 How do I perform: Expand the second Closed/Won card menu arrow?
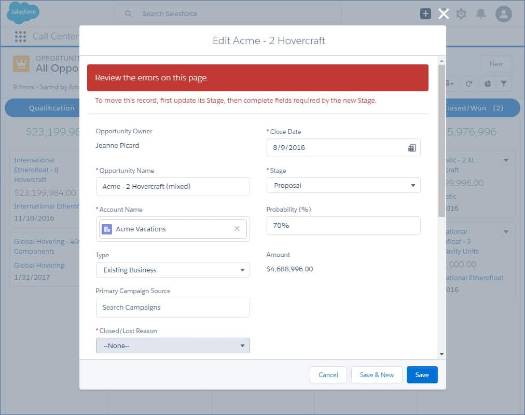point(506,232)
